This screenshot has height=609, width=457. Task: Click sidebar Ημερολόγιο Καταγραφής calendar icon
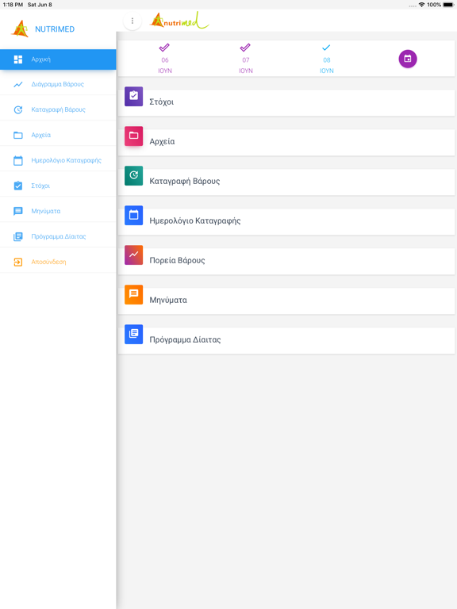pos(18,160)
